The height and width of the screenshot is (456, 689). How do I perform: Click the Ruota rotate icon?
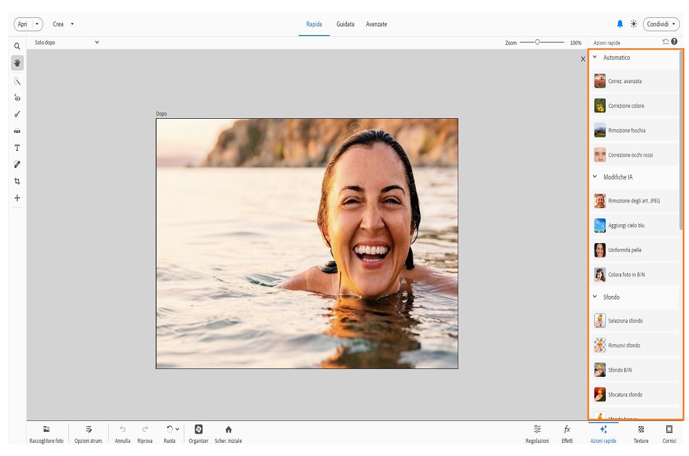(x=169, y=429)
